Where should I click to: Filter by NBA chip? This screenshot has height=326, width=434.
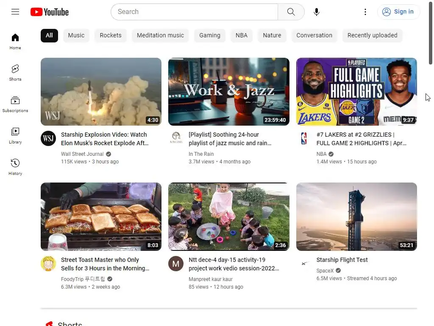pyautogui.click(x=242, y=36)
